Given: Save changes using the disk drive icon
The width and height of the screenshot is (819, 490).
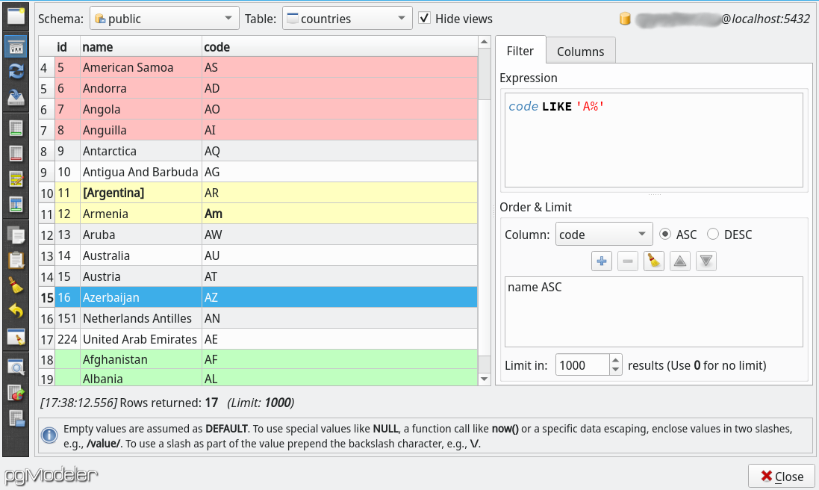Looking at the screenshot, I should (x=16, y=97).
